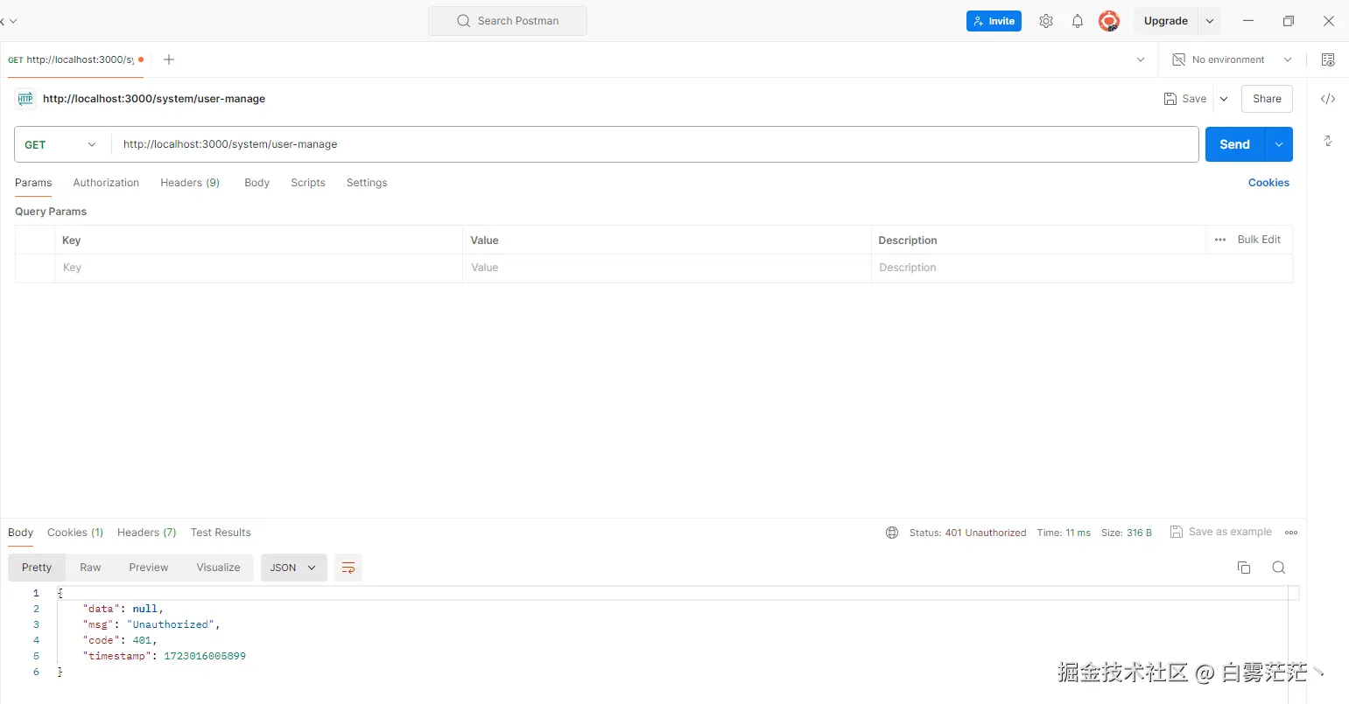Viewport: 1349px width, 704px height.
Task: Click the HTTP request type icon
Action: click(25, 99)
